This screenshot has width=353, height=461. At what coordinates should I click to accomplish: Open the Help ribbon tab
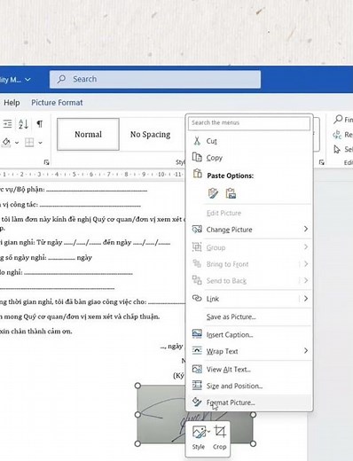tap(12, 103)
